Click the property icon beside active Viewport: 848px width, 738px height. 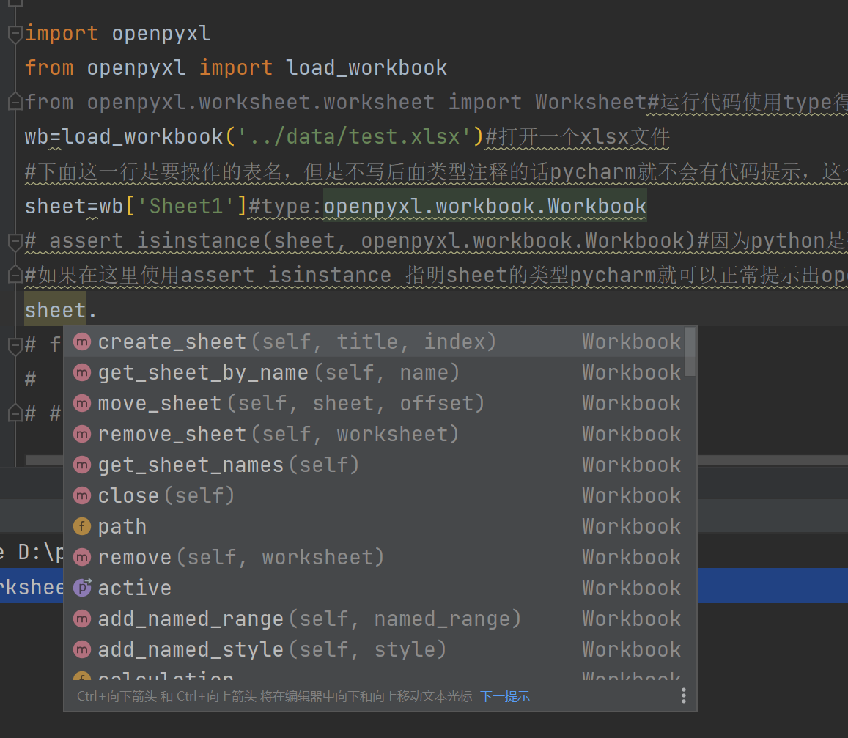pos(83,588)
